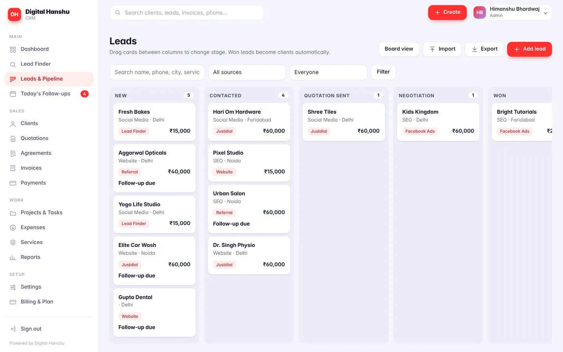Click the Projects & Tasks folder icon
563x352 pixels.
click(13, 213)
